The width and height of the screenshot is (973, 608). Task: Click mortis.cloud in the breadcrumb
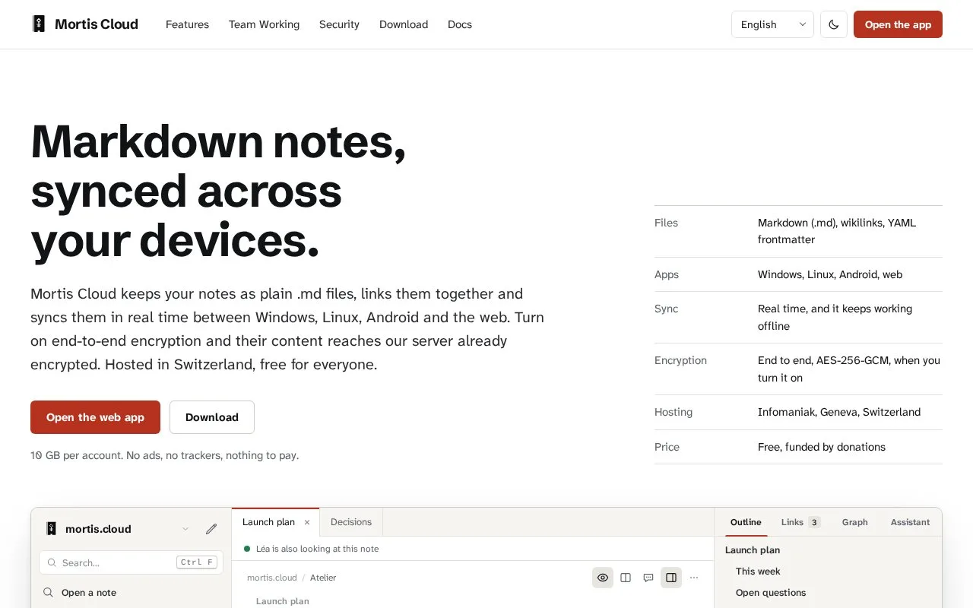click(x=271, y=578)
